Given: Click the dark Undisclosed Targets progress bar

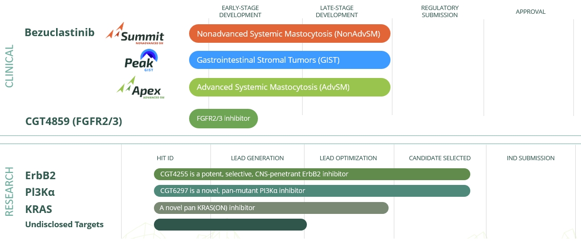Looking at the screenshot, I should [230, 224].
